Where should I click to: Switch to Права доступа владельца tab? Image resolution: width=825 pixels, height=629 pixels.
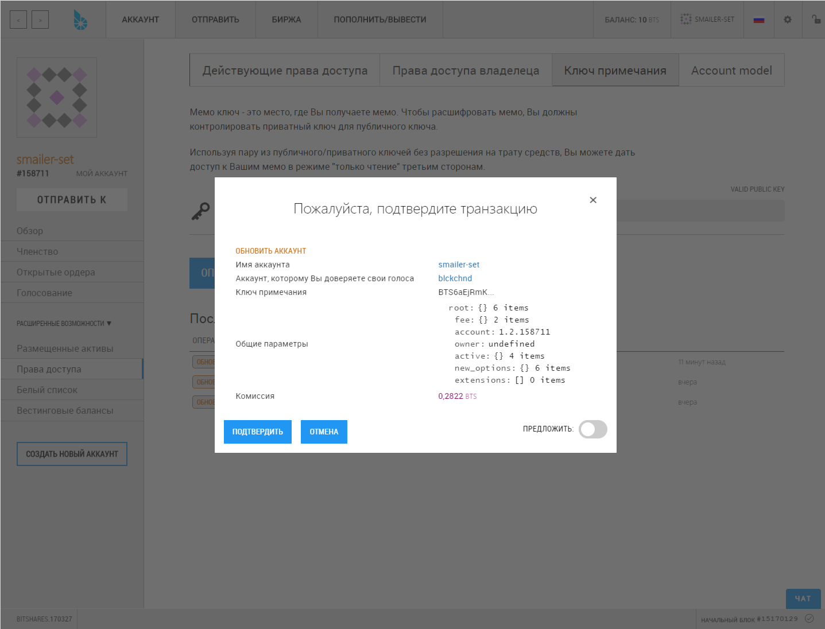[x=466, y=71]
